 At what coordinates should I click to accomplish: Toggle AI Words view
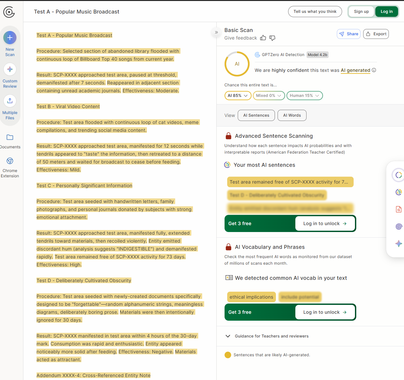tap(292, 115)
